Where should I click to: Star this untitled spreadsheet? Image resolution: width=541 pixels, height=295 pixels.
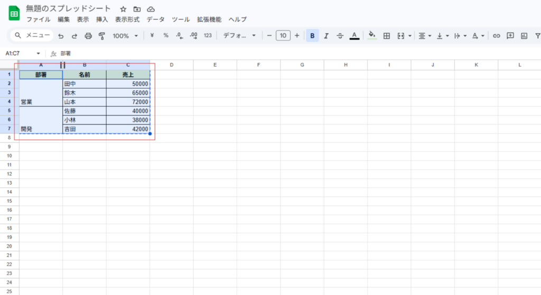pyautogui.click(x=123, y=9)
